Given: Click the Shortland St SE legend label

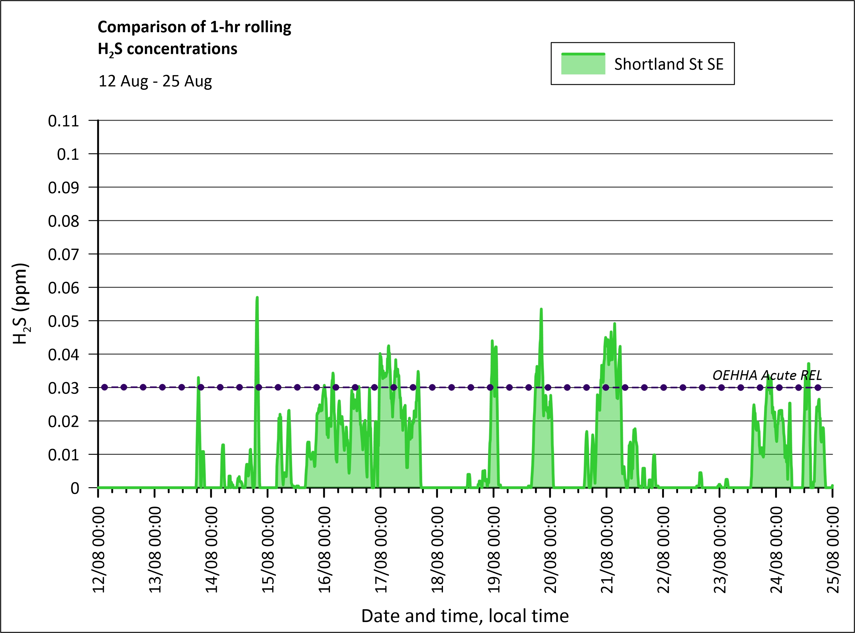Looking at the screenshot, I should tap(669, 64).
